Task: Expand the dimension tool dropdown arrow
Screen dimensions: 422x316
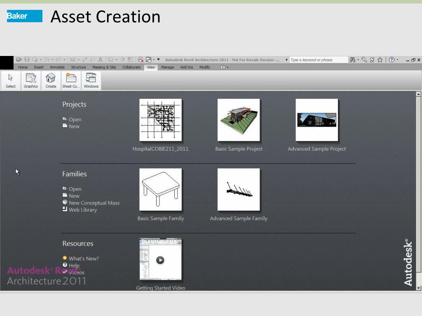Action: click(78, 60)
